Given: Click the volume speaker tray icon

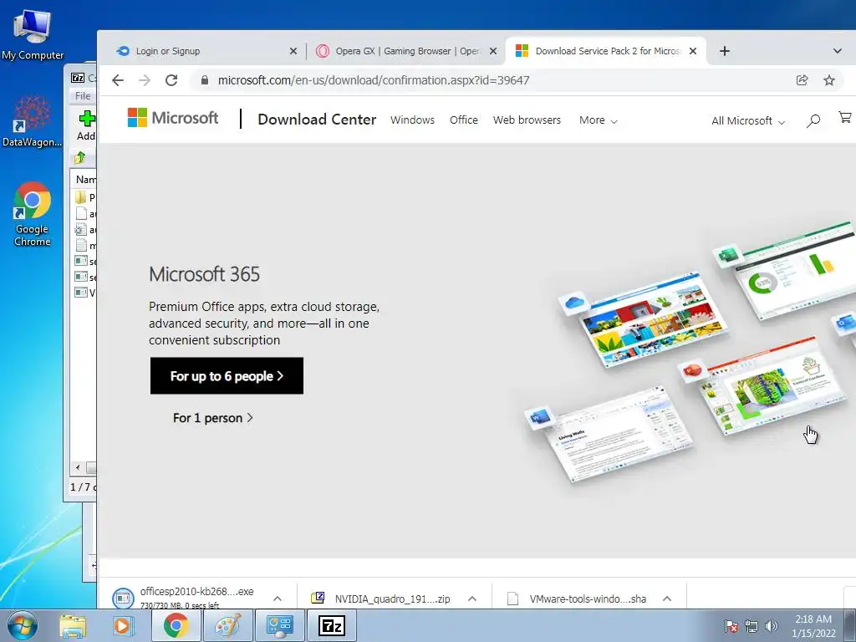Looking at the screenshot, I should (x=772, y=626).
